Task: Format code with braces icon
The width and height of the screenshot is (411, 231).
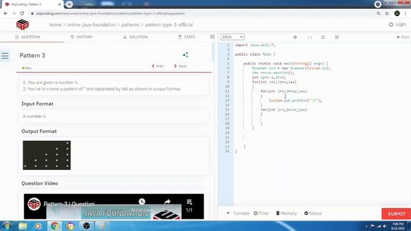Action: point(310,37)
